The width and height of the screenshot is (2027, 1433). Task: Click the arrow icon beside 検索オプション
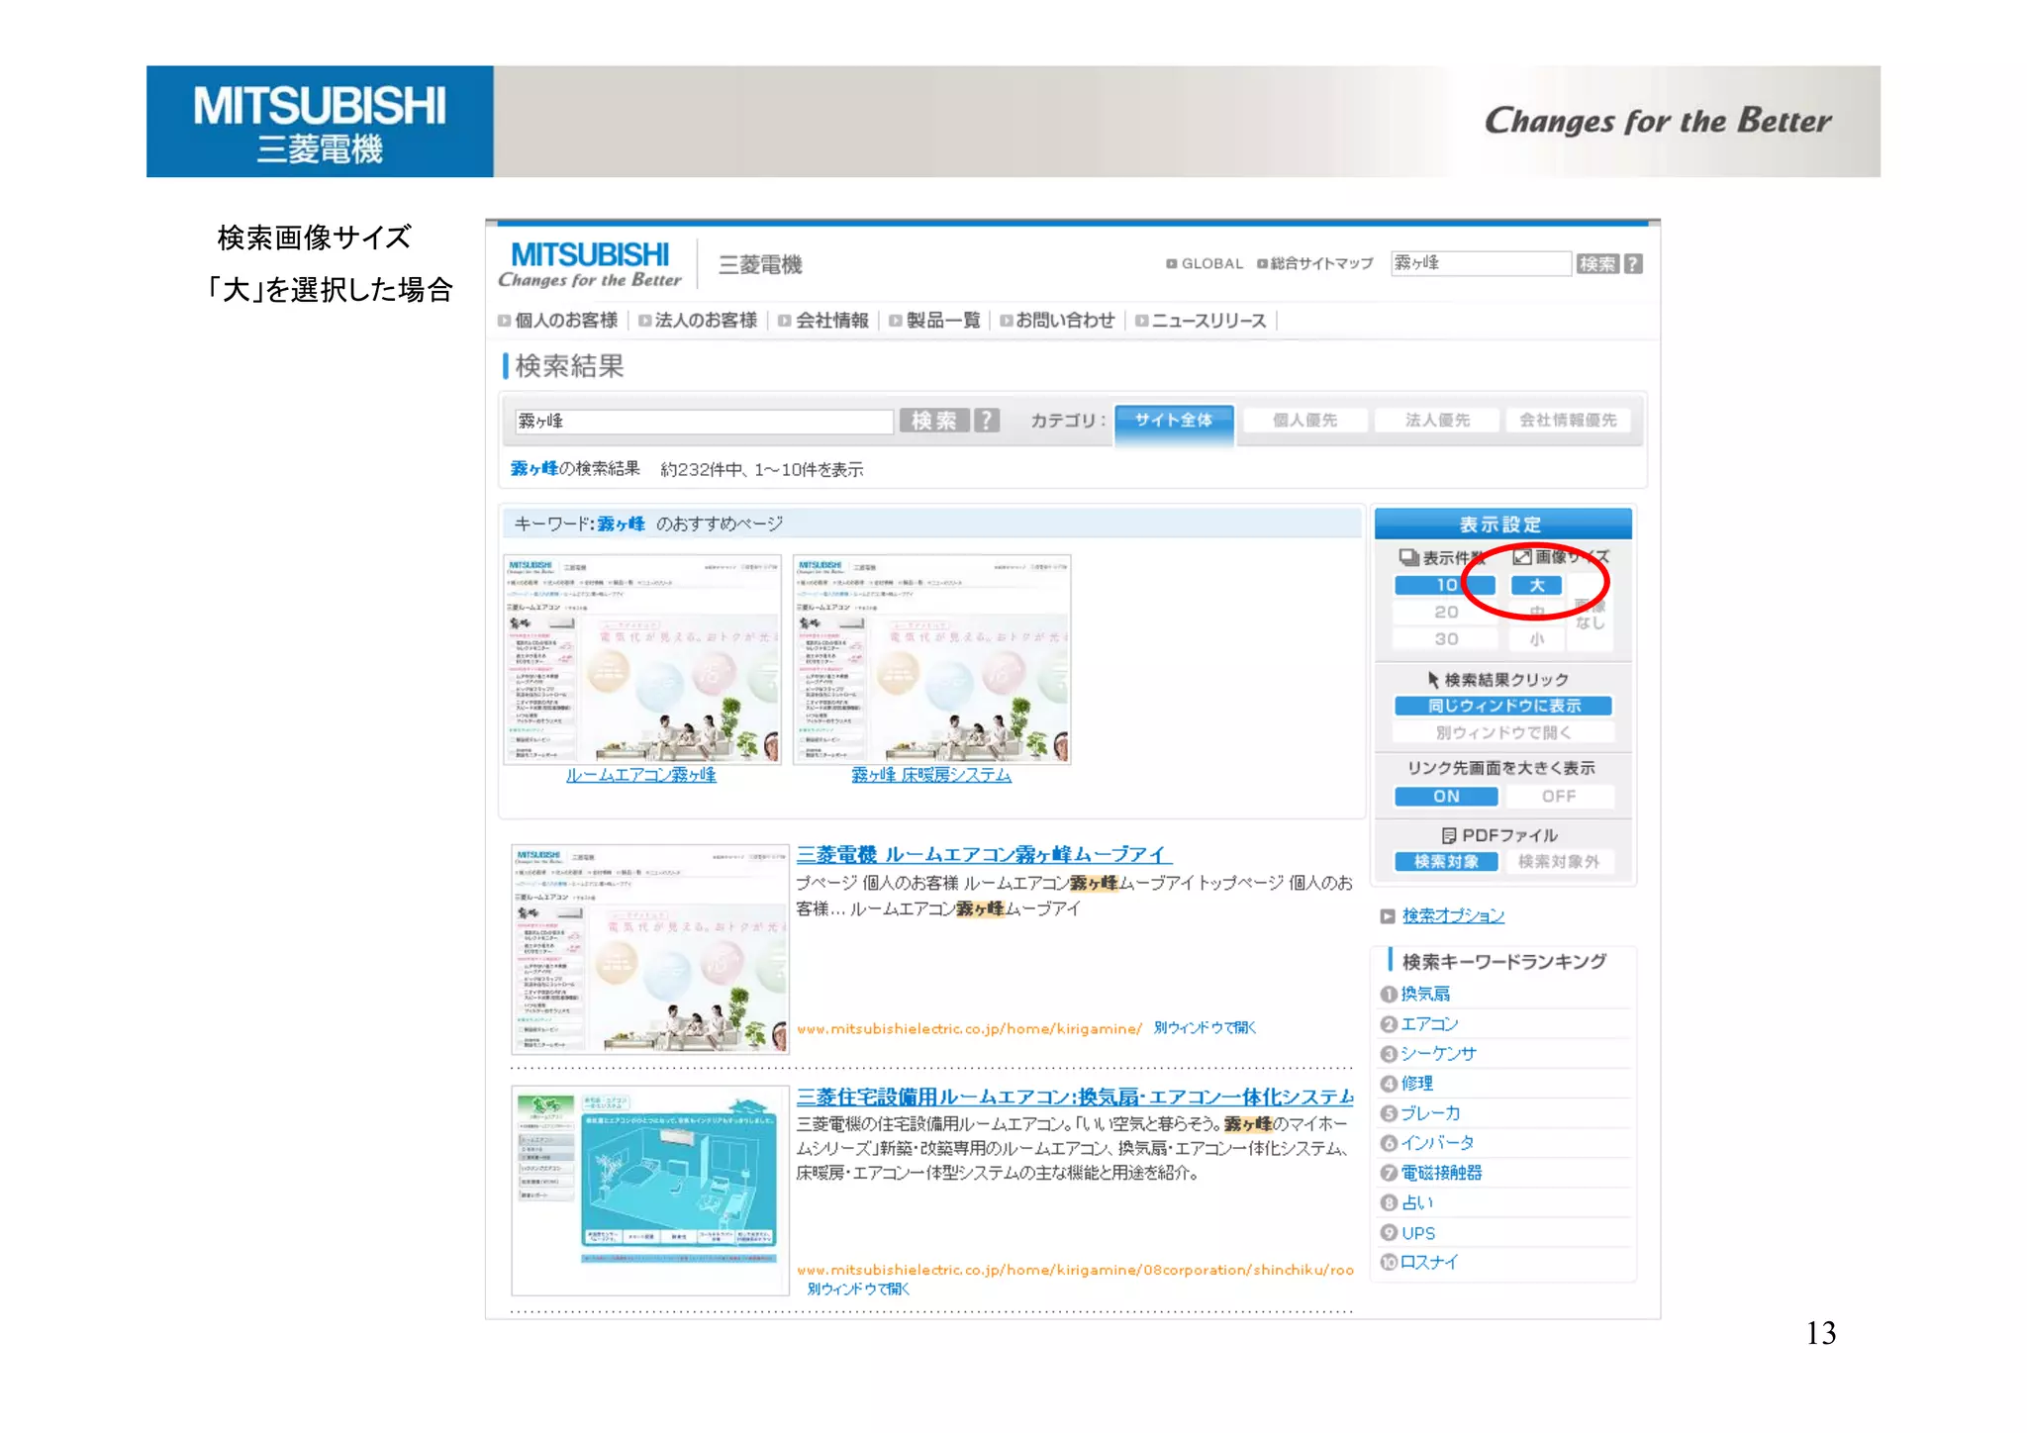pos(1387,916)
